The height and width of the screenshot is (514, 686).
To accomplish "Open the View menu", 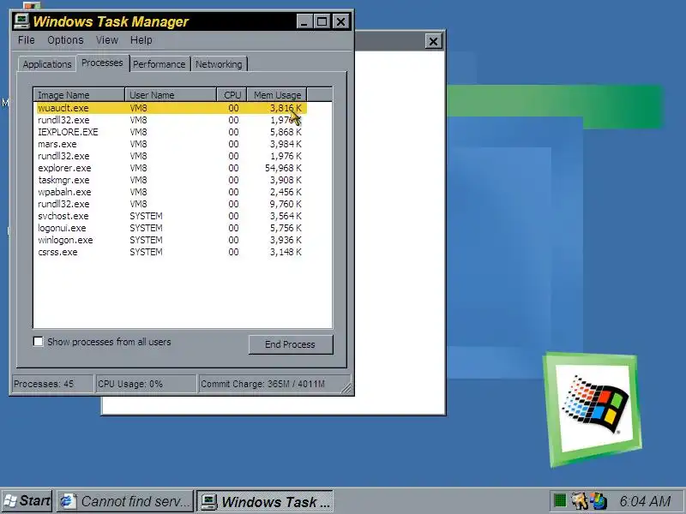I will click(107, 40).
